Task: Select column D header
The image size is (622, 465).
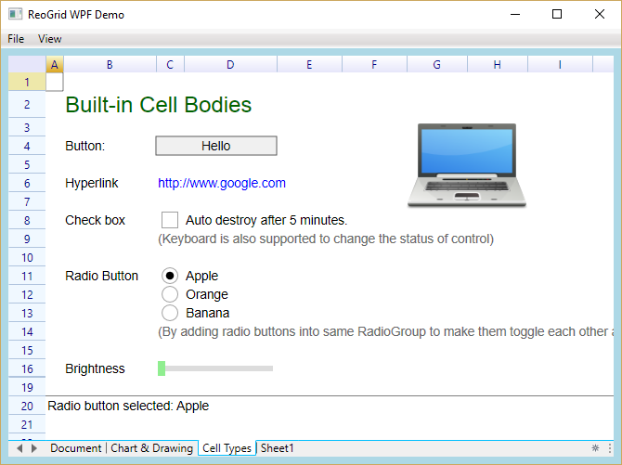Action: (230, 64)
